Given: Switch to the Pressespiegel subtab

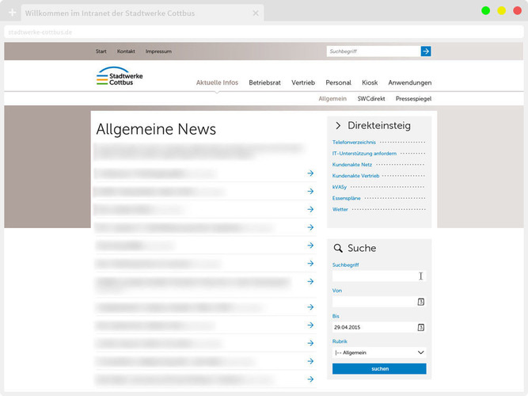Looking at the screenshot, I should point(413,99).
